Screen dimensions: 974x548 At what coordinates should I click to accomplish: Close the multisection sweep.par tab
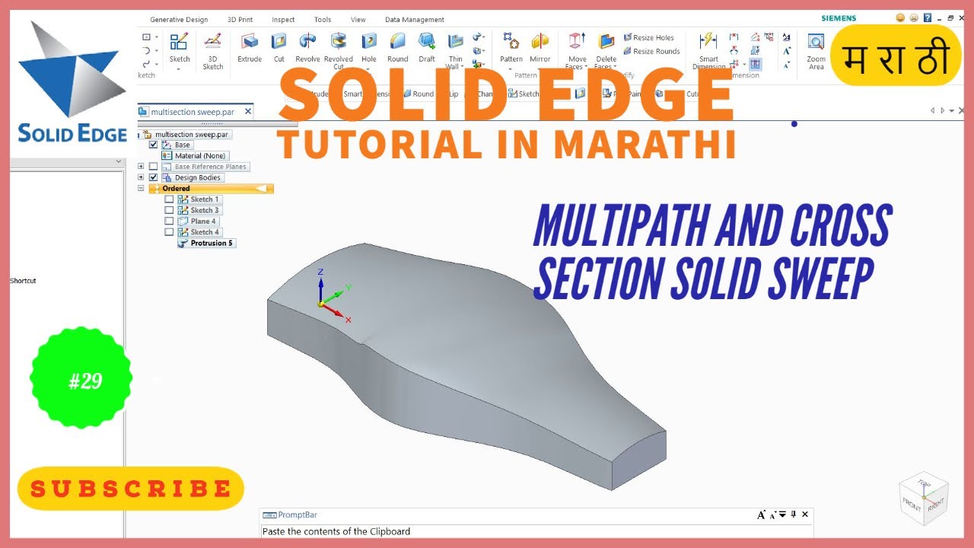[248, 112]
